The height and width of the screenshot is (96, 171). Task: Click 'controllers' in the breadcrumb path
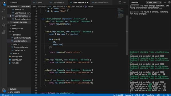pyautogui.click(x=42, y=7)
